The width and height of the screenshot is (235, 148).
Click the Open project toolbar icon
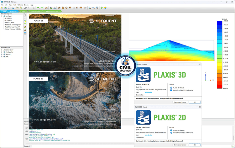click(6, 8)
